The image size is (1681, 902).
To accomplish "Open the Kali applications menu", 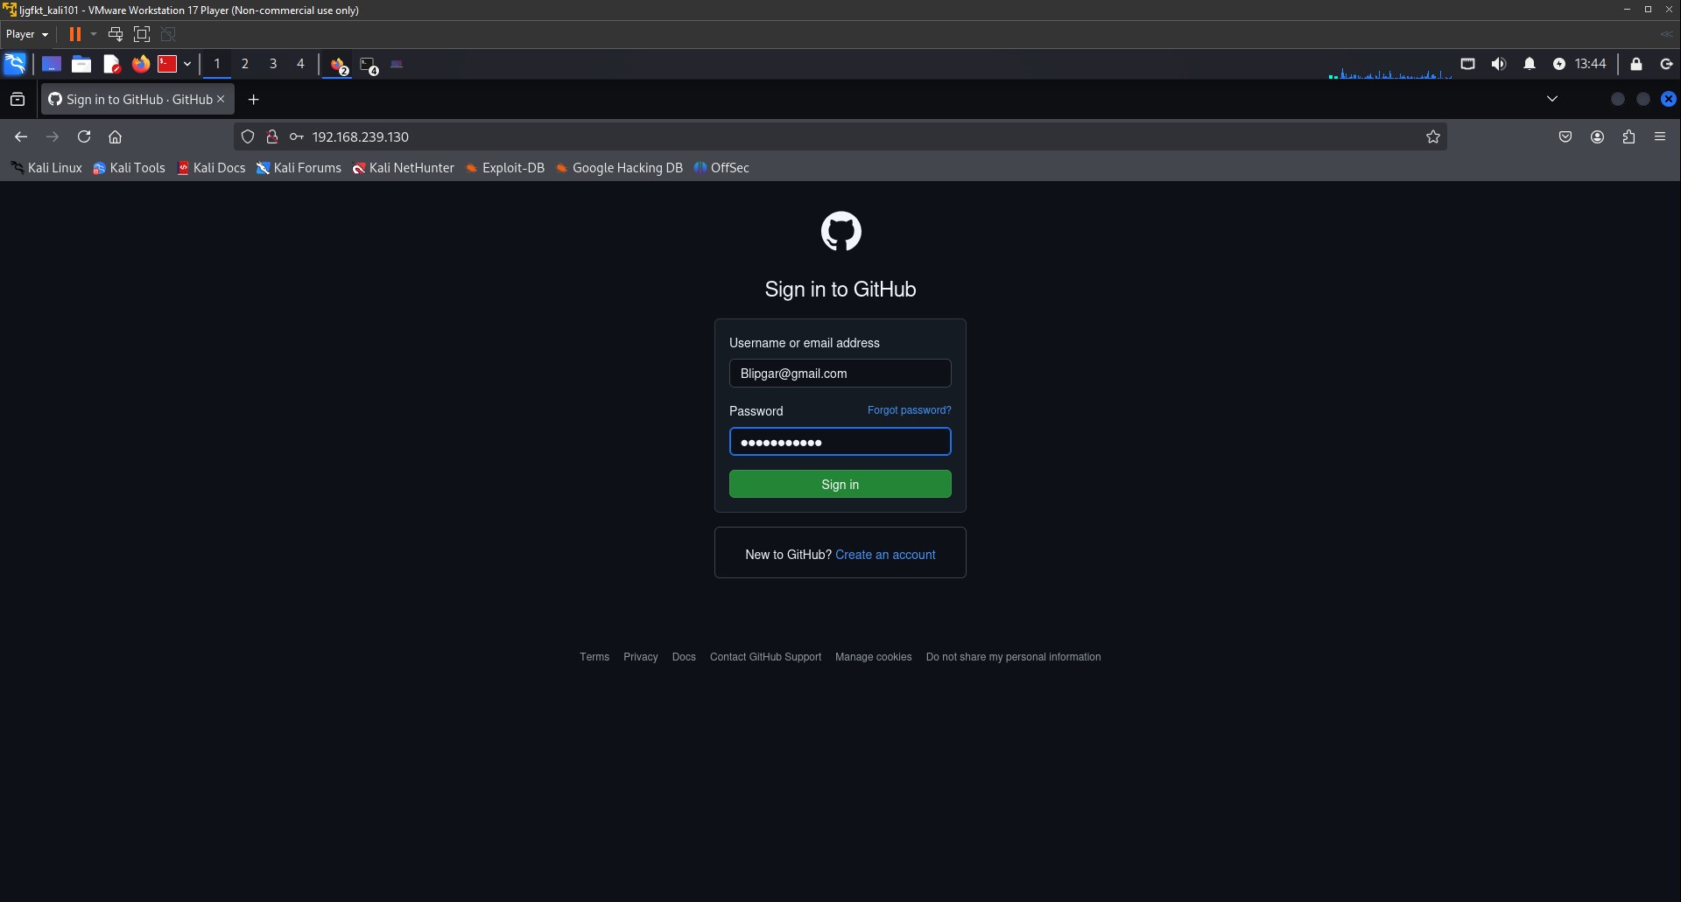I will [15, 64].
